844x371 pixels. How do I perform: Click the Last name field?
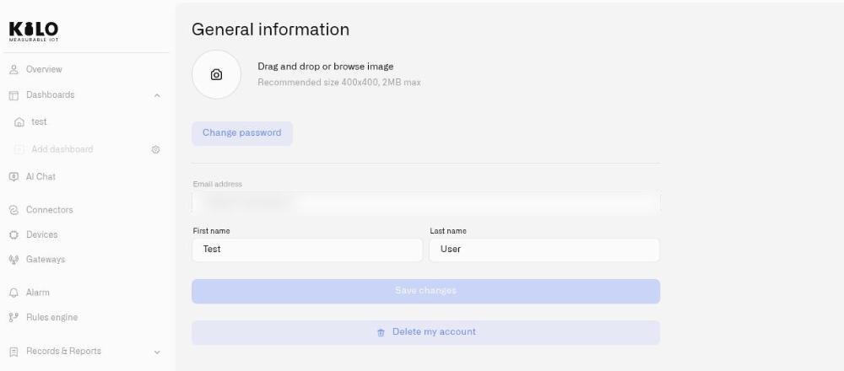[x=544, y=250]
